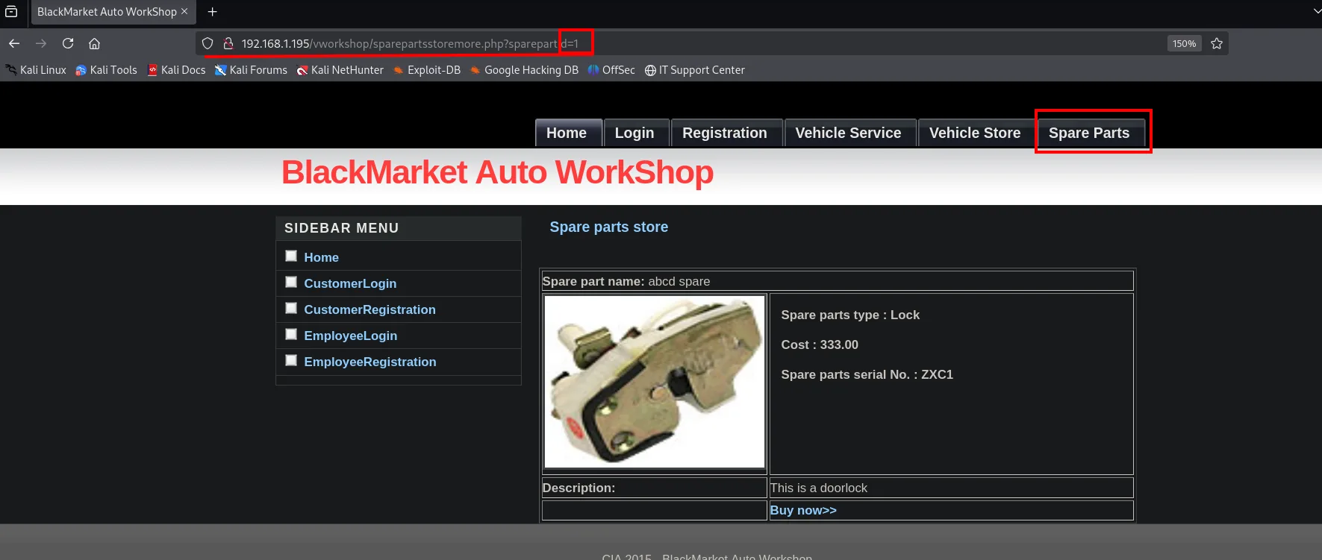Open the Kali Forums bookmark

coord(251,70)
